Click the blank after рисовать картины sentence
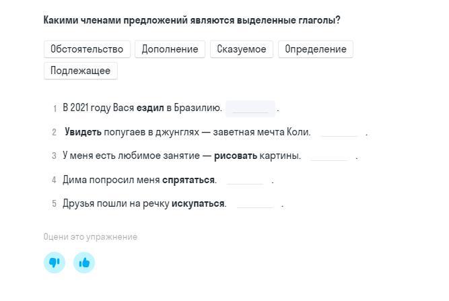Screen dimensions: 449x301 (329, 156)
